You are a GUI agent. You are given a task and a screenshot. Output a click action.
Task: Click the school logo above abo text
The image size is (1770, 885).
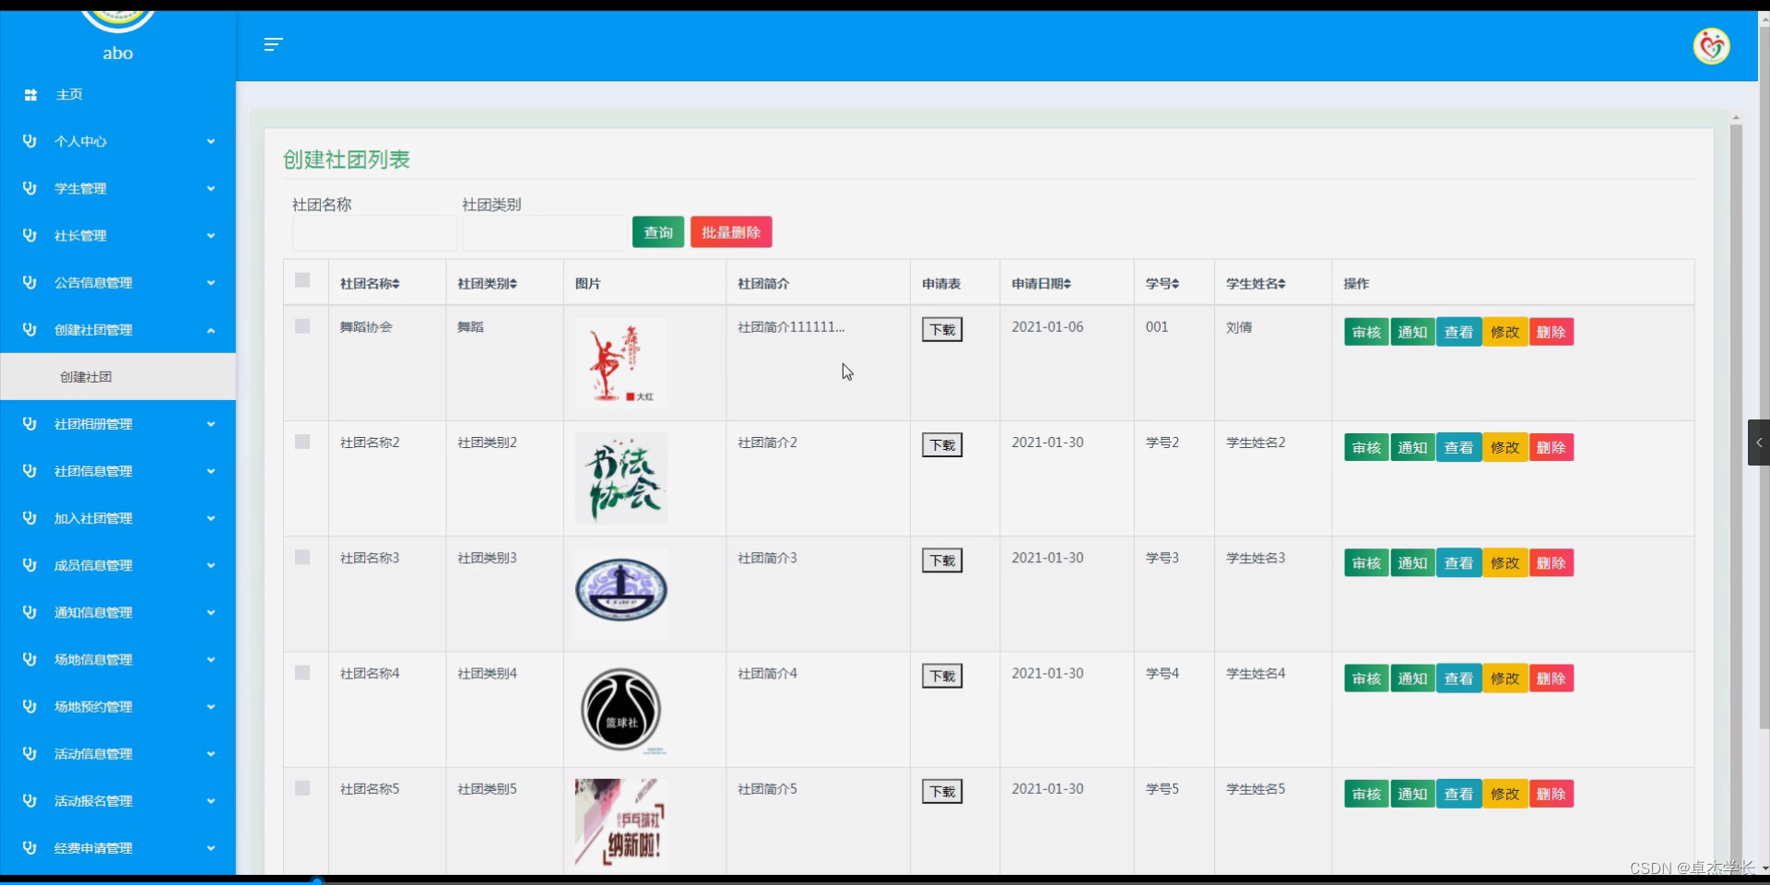(117, 14)
